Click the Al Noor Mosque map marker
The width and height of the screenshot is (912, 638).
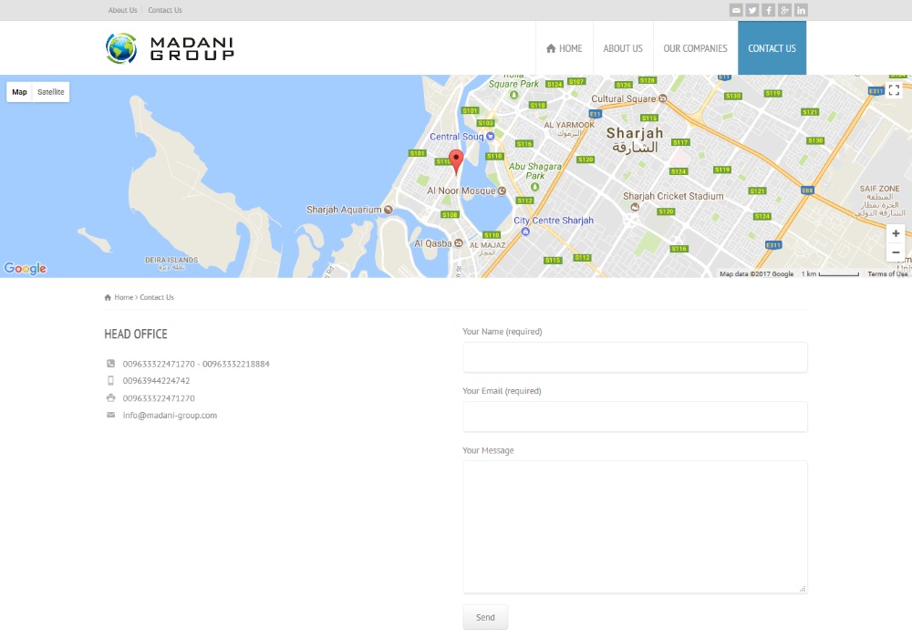pyautogui.click(x=502, y=190)
